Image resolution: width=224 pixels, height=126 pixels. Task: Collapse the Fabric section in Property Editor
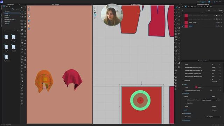pyautogui.click(x=183, y=84)
